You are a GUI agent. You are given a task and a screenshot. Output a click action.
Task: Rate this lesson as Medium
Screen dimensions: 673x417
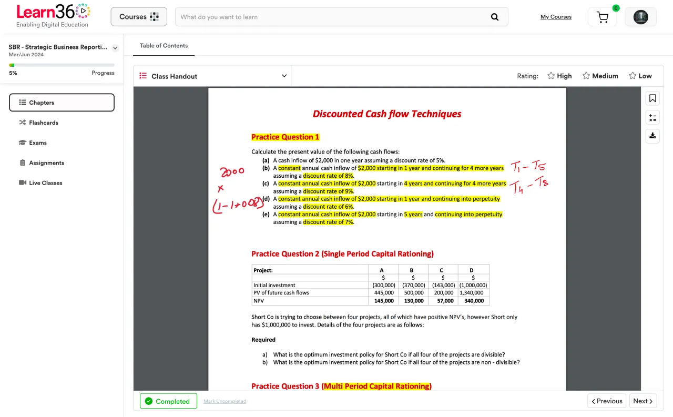[600, 76]
